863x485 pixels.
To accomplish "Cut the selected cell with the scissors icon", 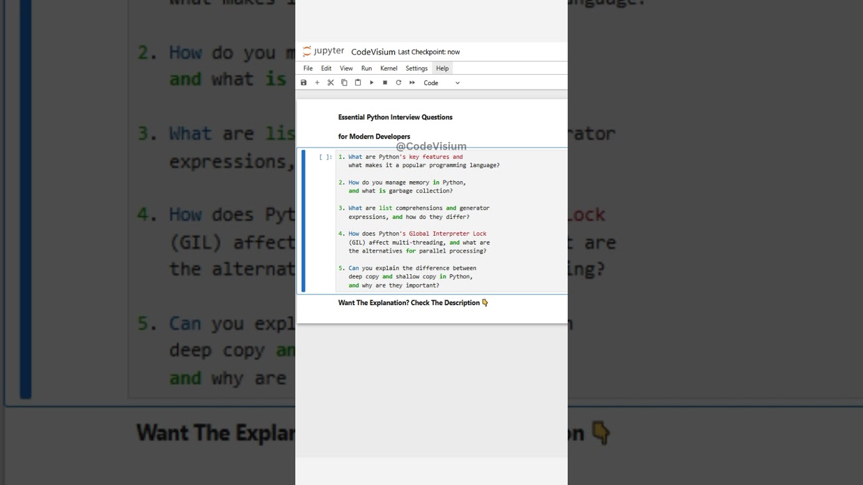I will [330, 83].
